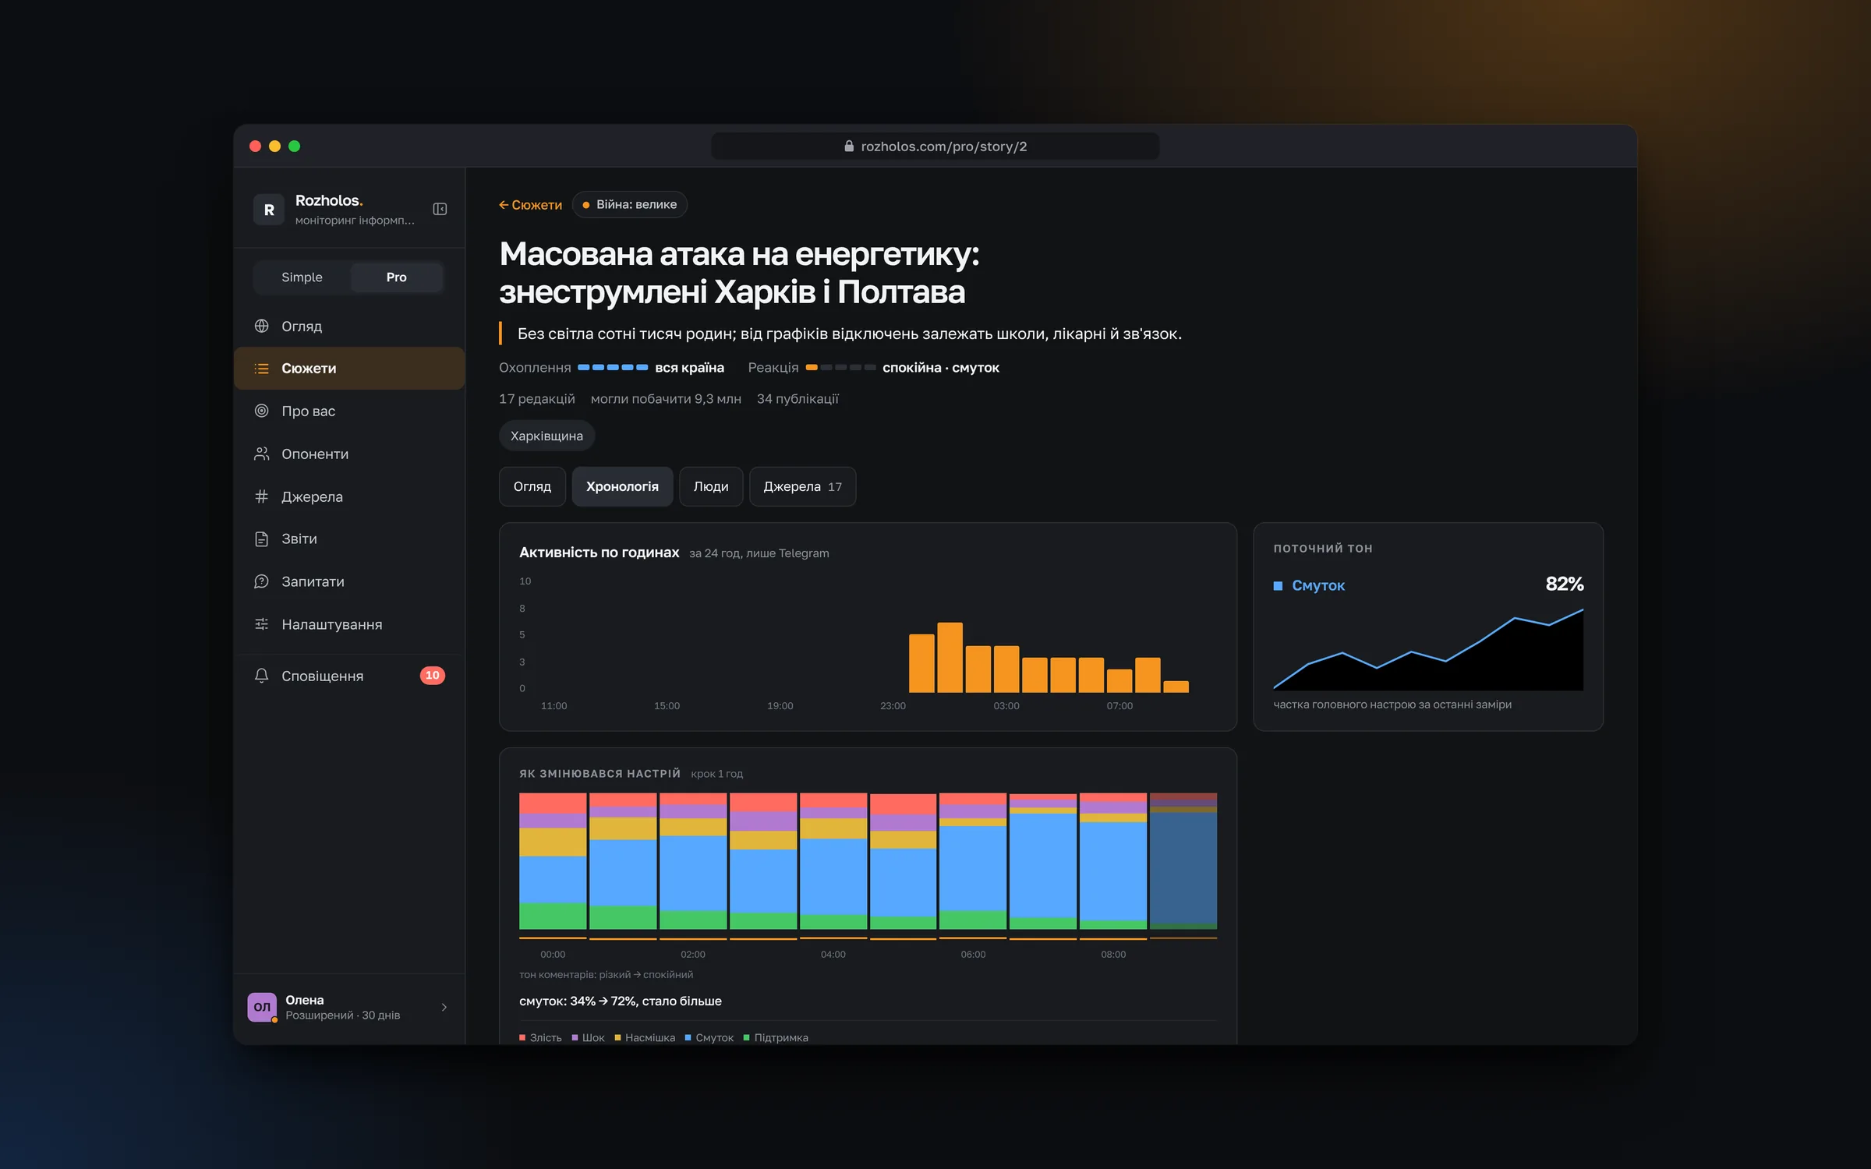The image size is (1871, 1169).
Task: Click the bell icon beside Сповіщення
Action: 262,676
